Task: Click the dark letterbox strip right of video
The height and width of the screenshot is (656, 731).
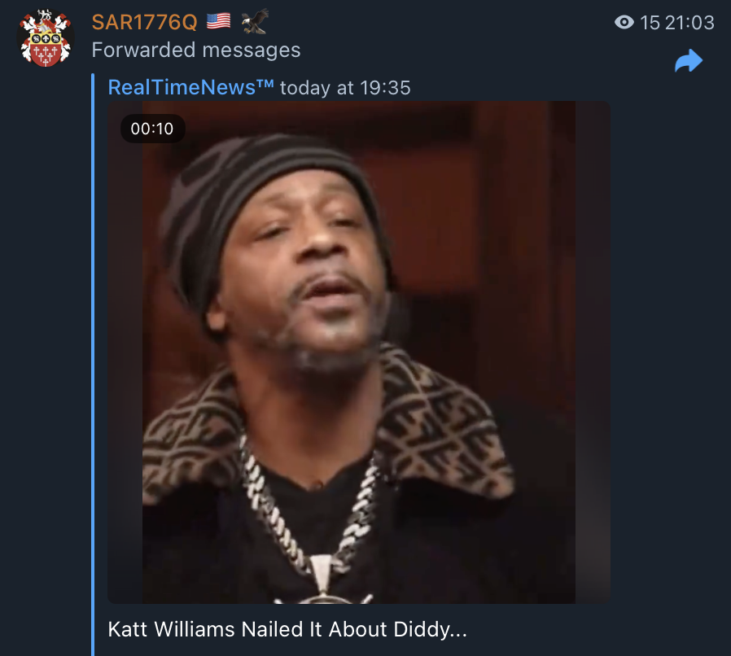Action: (x=593, y=352)
